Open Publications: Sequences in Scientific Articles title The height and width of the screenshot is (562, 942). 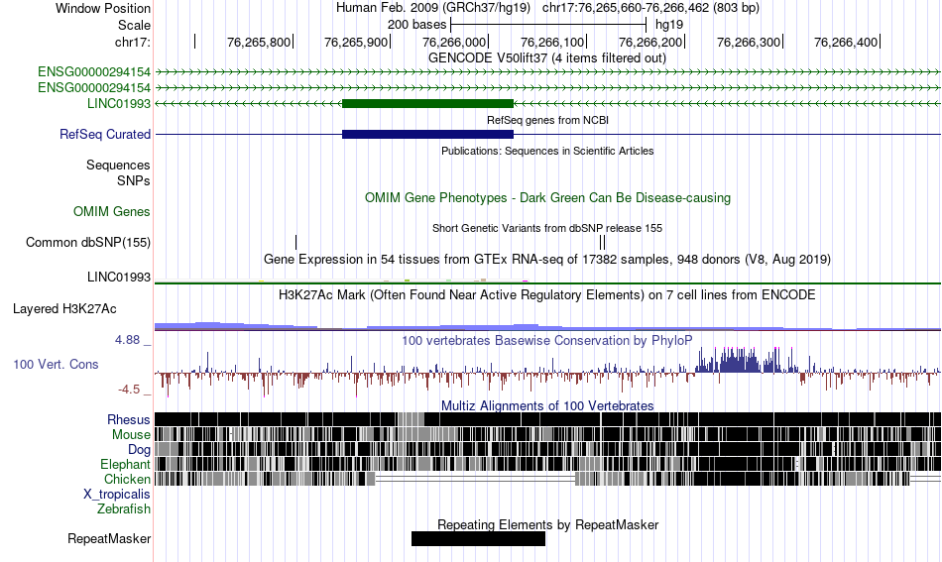(x=547, y=151)
